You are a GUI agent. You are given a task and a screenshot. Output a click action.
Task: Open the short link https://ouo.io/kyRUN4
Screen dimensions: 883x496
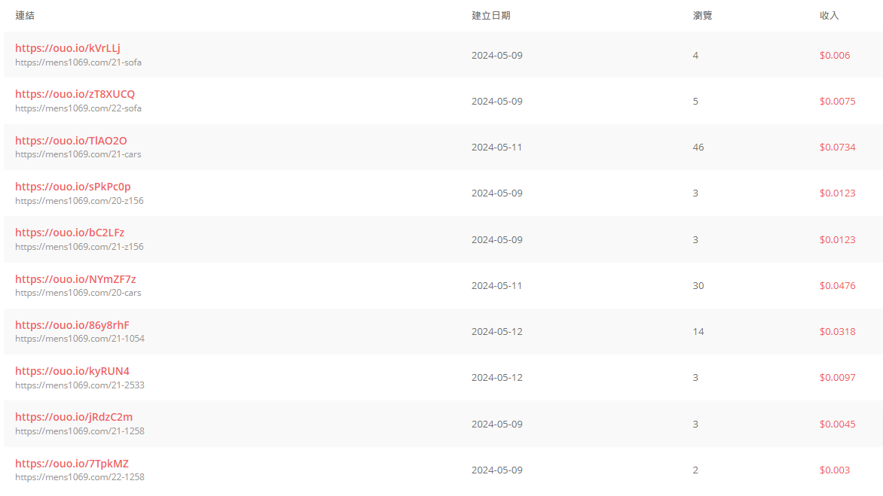click(72, 372)
